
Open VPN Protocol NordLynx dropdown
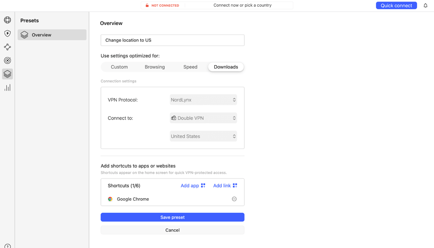click(203, 100)
